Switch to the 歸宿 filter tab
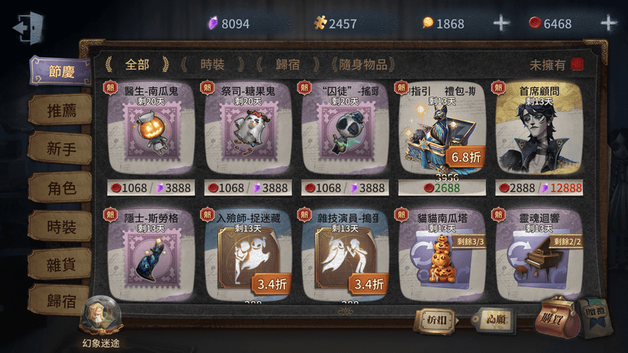 [287, 64]
